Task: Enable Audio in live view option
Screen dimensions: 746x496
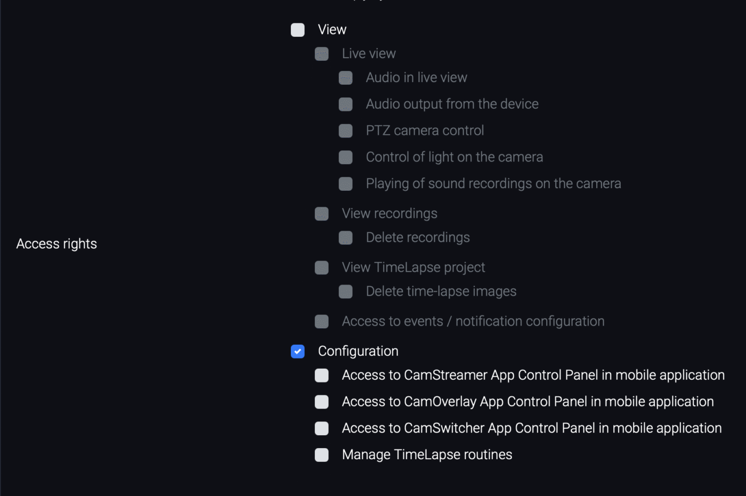Action: coord(346,78)
